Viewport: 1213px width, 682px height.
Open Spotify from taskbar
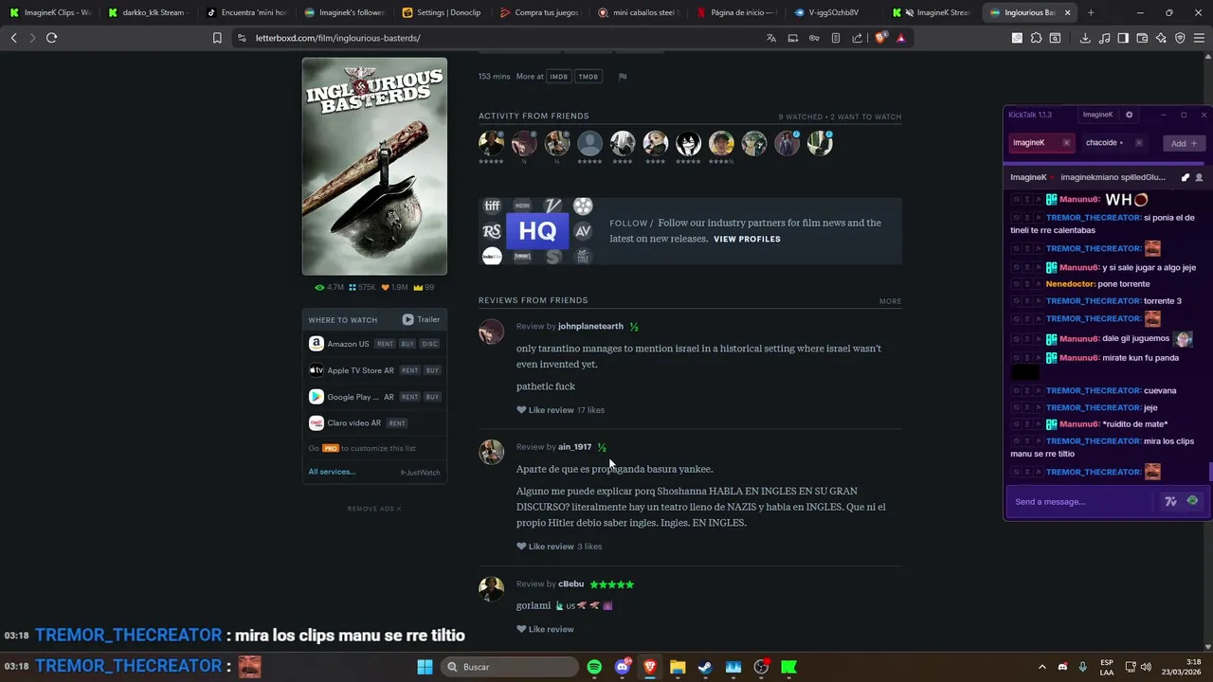coord(594,667)
